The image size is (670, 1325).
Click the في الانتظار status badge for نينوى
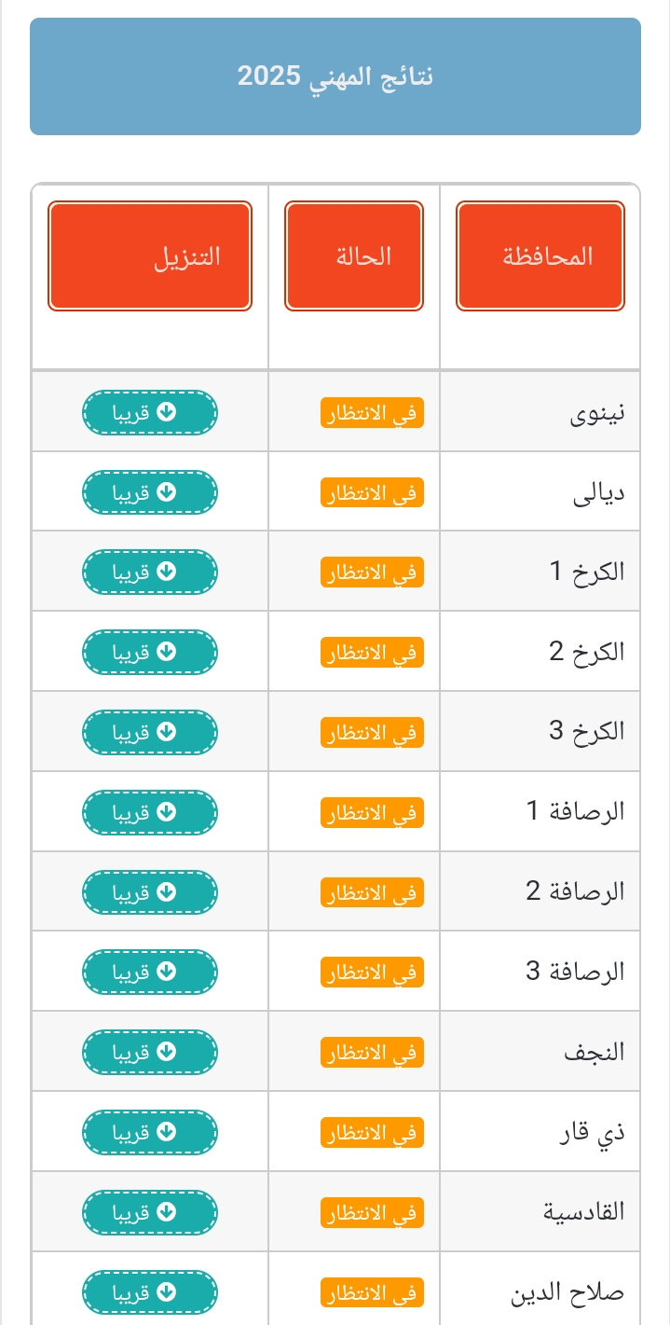373,413
